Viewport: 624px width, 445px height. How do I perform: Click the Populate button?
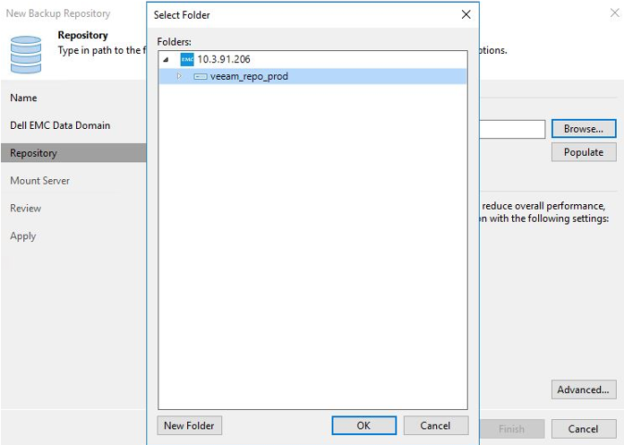pyautogui.click(x=584, y=152)
